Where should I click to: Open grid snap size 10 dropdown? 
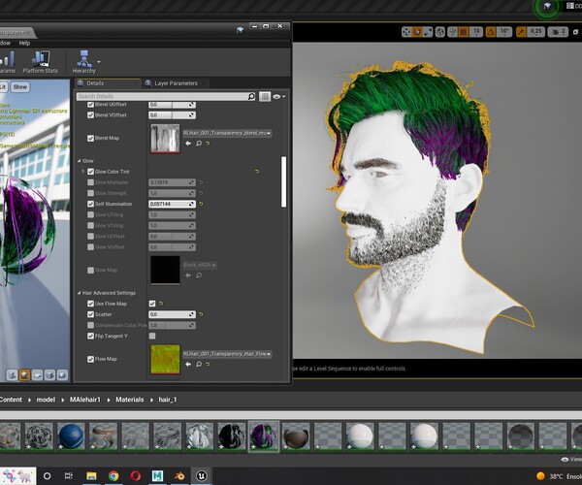pos(476,32)
